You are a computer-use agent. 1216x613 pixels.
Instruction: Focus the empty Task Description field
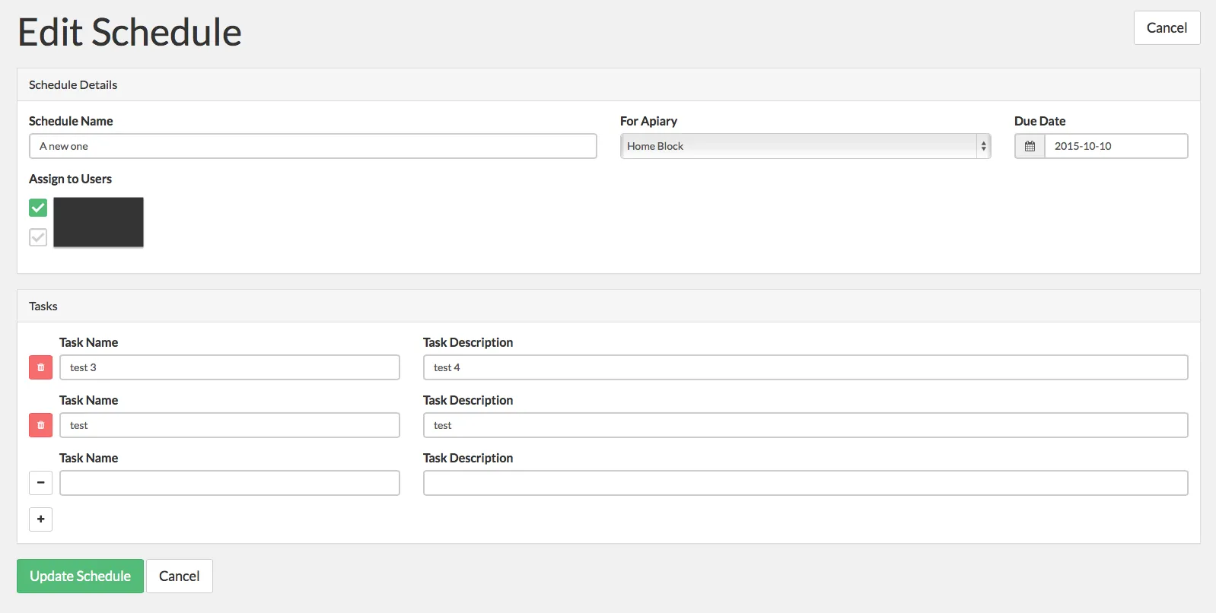pos(805,483)
